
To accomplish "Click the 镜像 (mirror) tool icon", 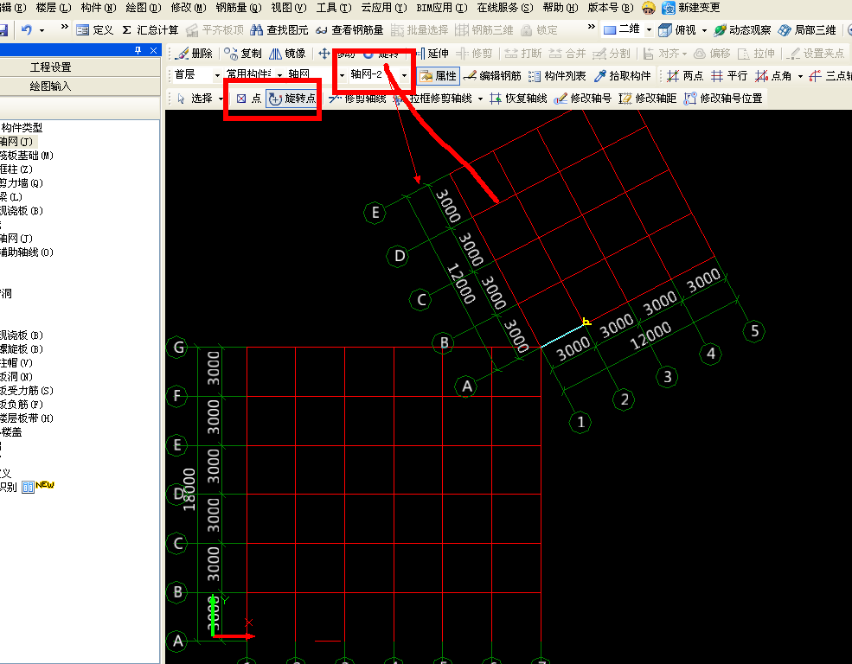I will point(275,54).
